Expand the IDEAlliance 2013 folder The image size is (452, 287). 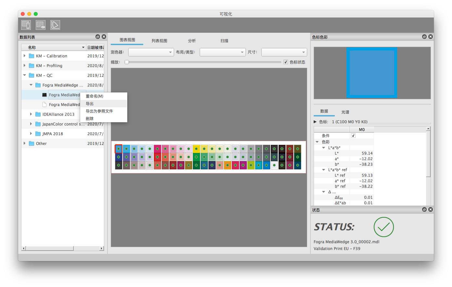coord(31,114)
